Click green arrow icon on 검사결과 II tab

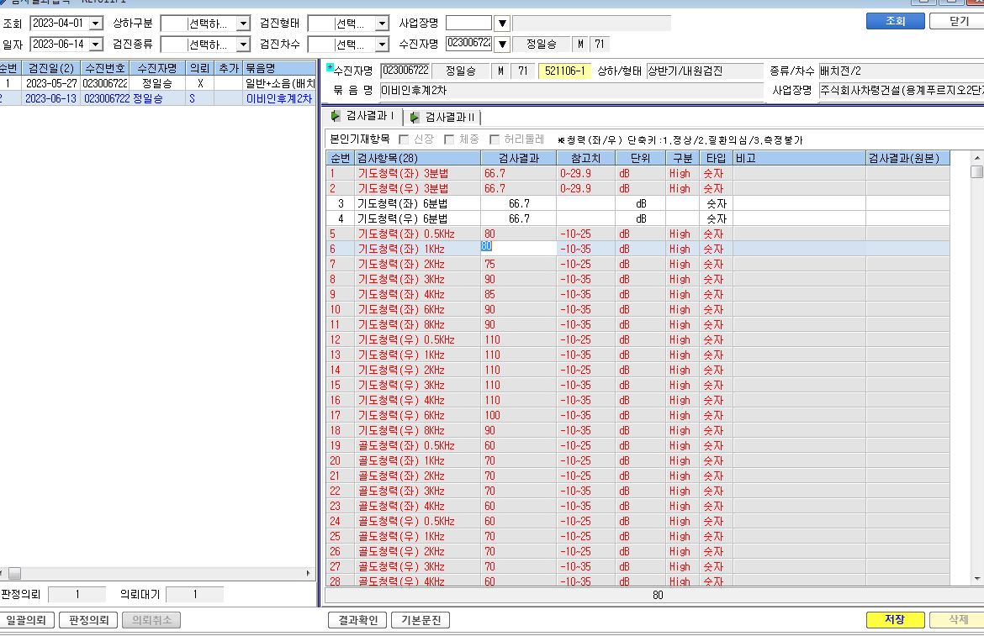414,117
